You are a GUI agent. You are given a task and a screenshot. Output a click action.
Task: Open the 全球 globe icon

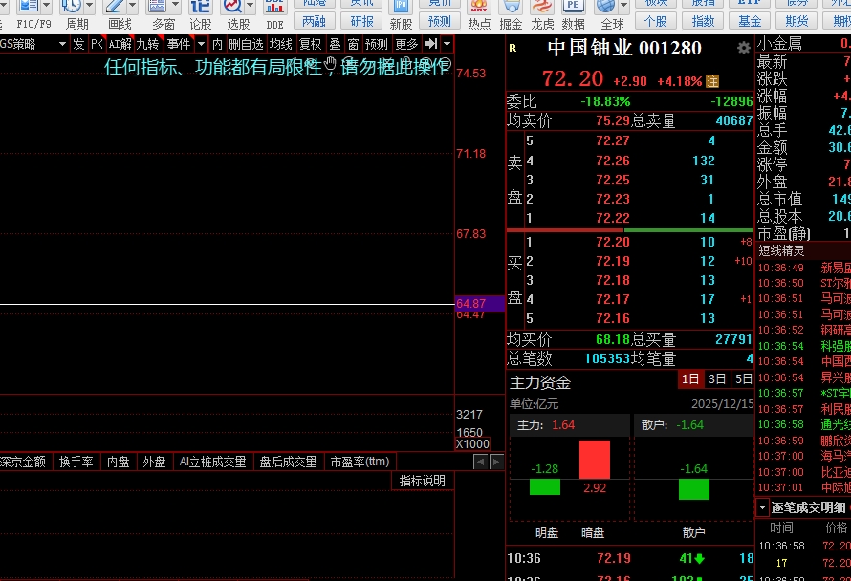(605, 7)
